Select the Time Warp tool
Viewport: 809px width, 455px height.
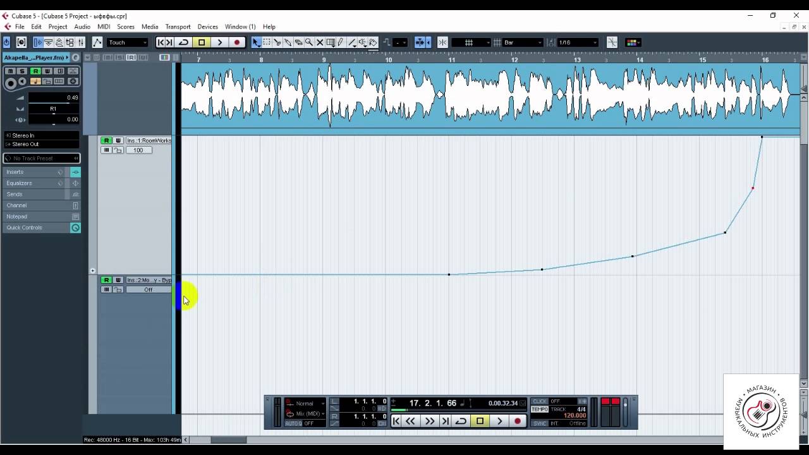tap(331, 42)
